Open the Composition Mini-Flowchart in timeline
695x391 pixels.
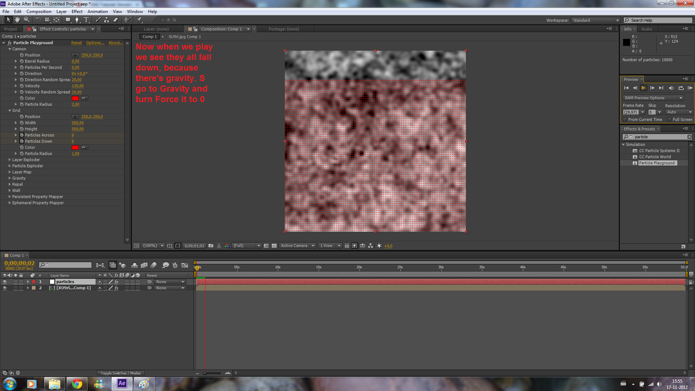pos(100,265)
